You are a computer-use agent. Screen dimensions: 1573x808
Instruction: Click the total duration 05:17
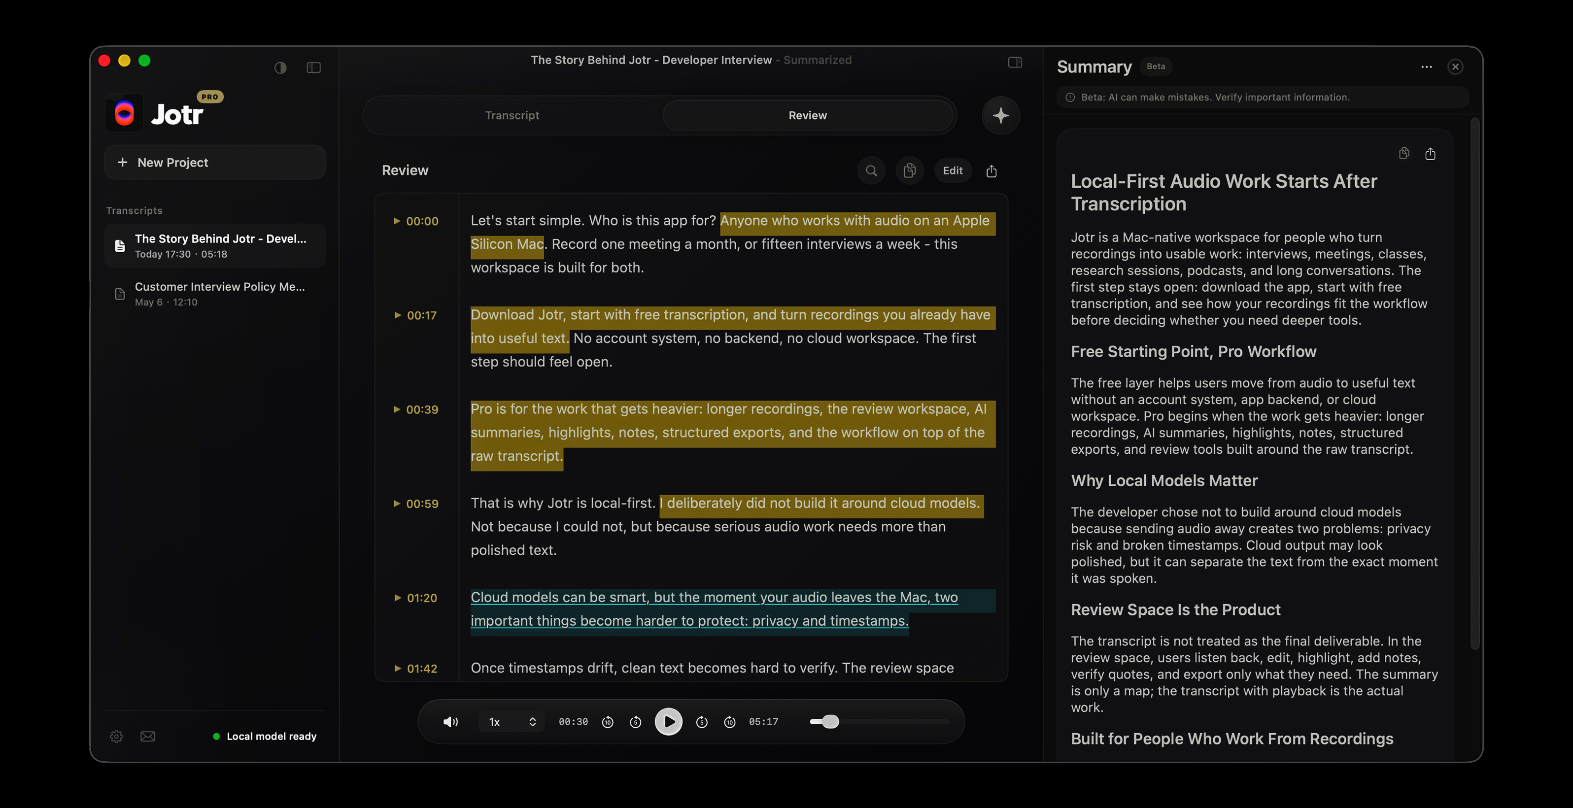[x=763, y=722]
